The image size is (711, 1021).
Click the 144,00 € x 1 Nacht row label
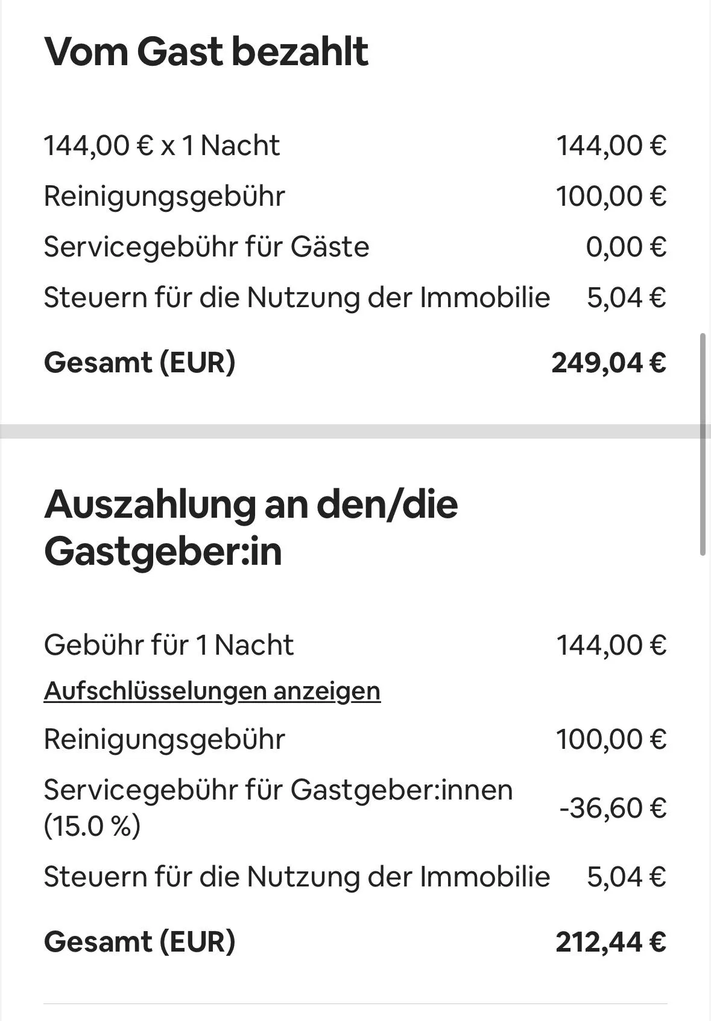pyautogui.click(x=162, y=145)
